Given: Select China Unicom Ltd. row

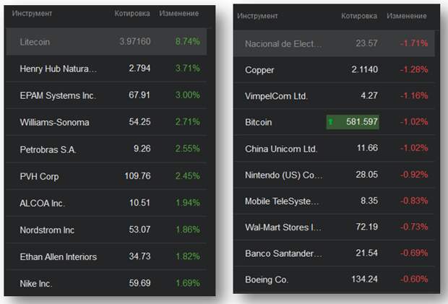Looking at the screenshot, I should (335, 148).
